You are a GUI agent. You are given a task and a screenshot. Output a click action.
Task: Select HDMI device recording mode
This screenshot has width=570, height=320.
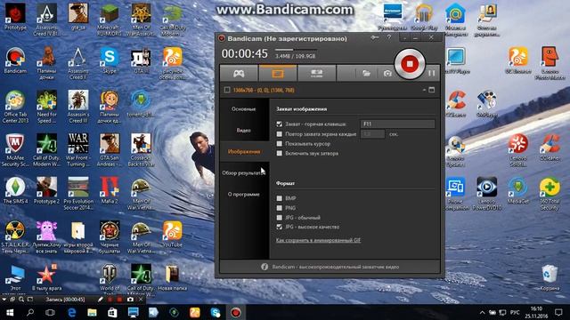[317, 73]
